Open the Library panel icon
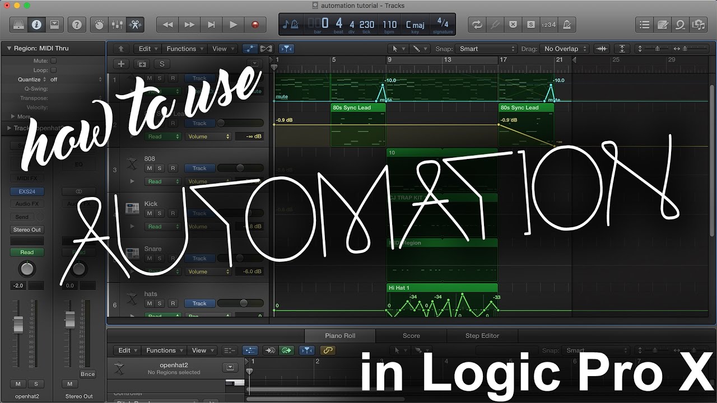The width and height of the screenshot is (717, 403). [x=18, y=25]
